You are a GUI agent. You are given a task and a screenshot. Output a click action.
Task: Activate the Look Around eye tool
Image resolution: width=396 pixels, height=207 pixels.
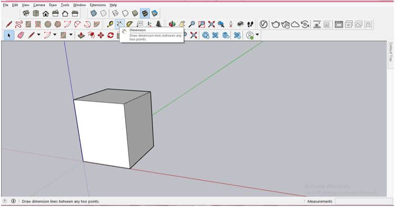pyautogui.click(x=240, y=24)
